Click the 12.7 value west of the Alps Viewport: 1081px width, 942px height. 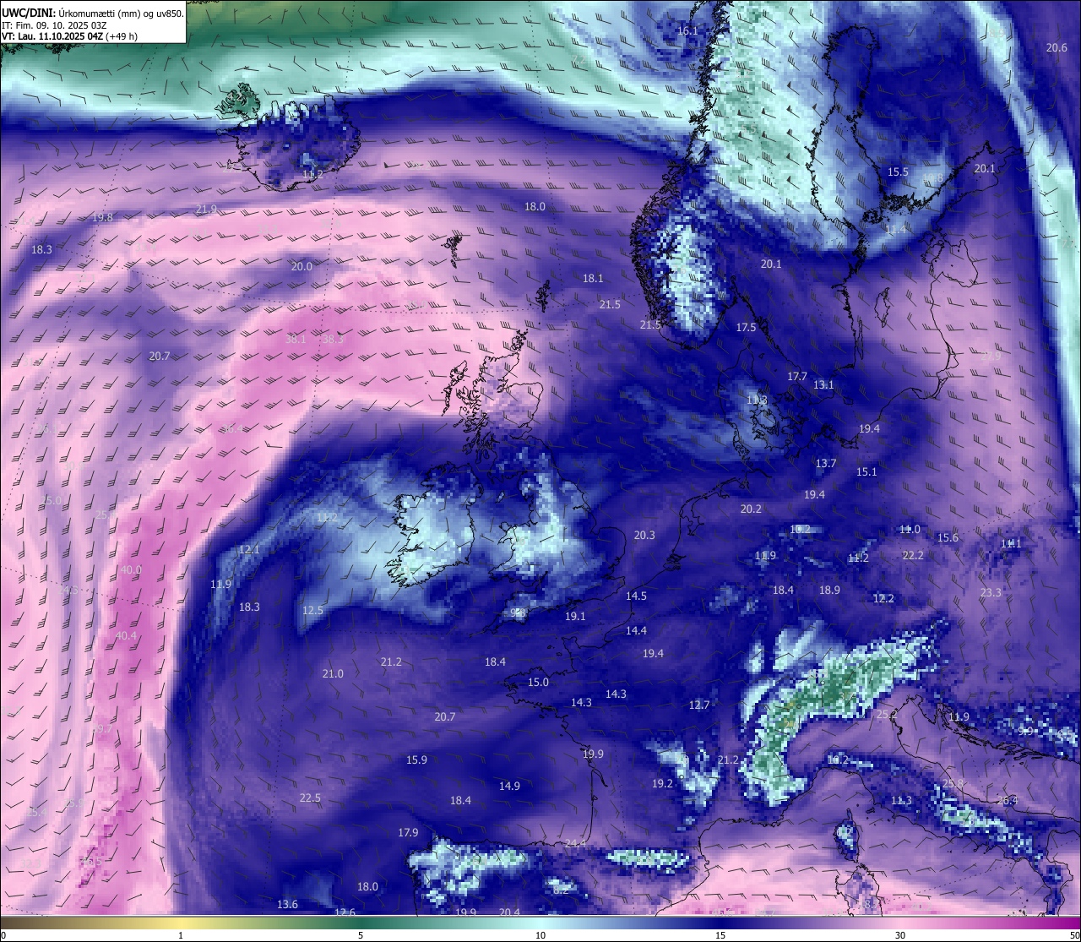pos(699,705)
